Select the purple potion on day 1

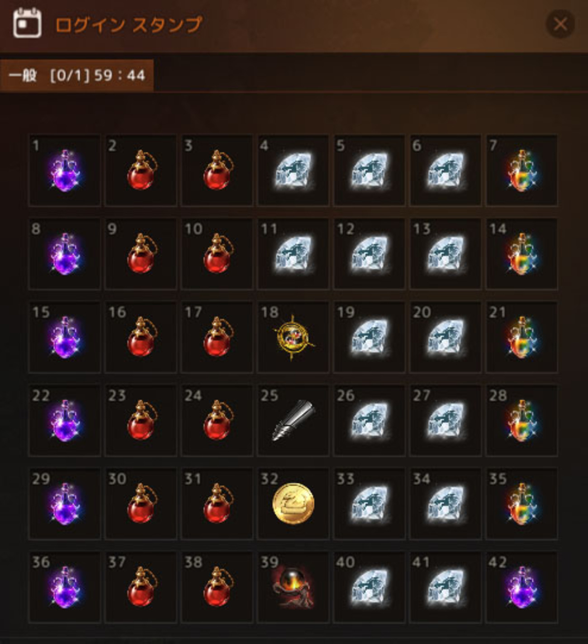click(x=65, y=170)
